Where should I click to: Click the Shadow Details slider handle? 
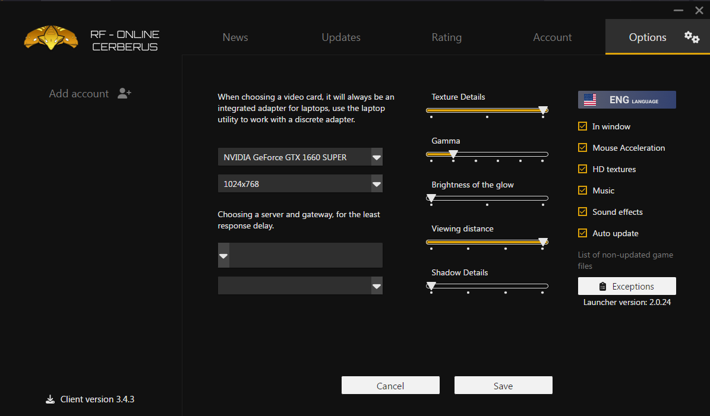click(x=431, y=285)
